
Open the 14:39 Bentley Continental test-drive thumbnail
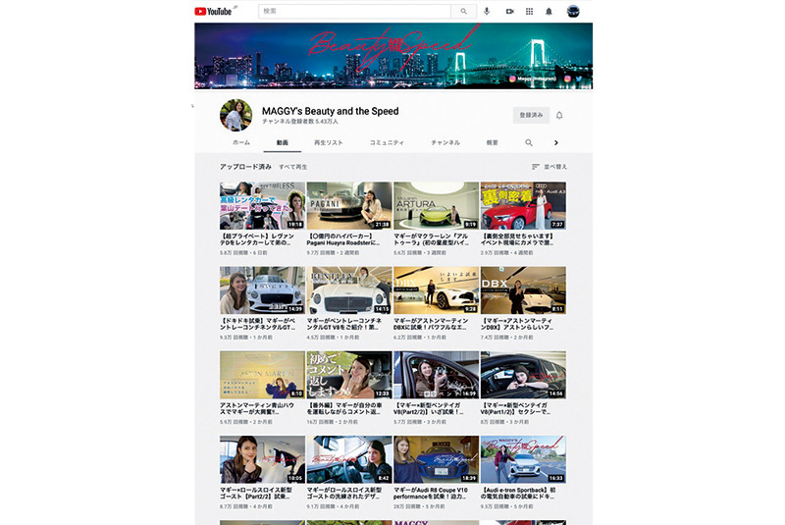[x=262, y=290]
